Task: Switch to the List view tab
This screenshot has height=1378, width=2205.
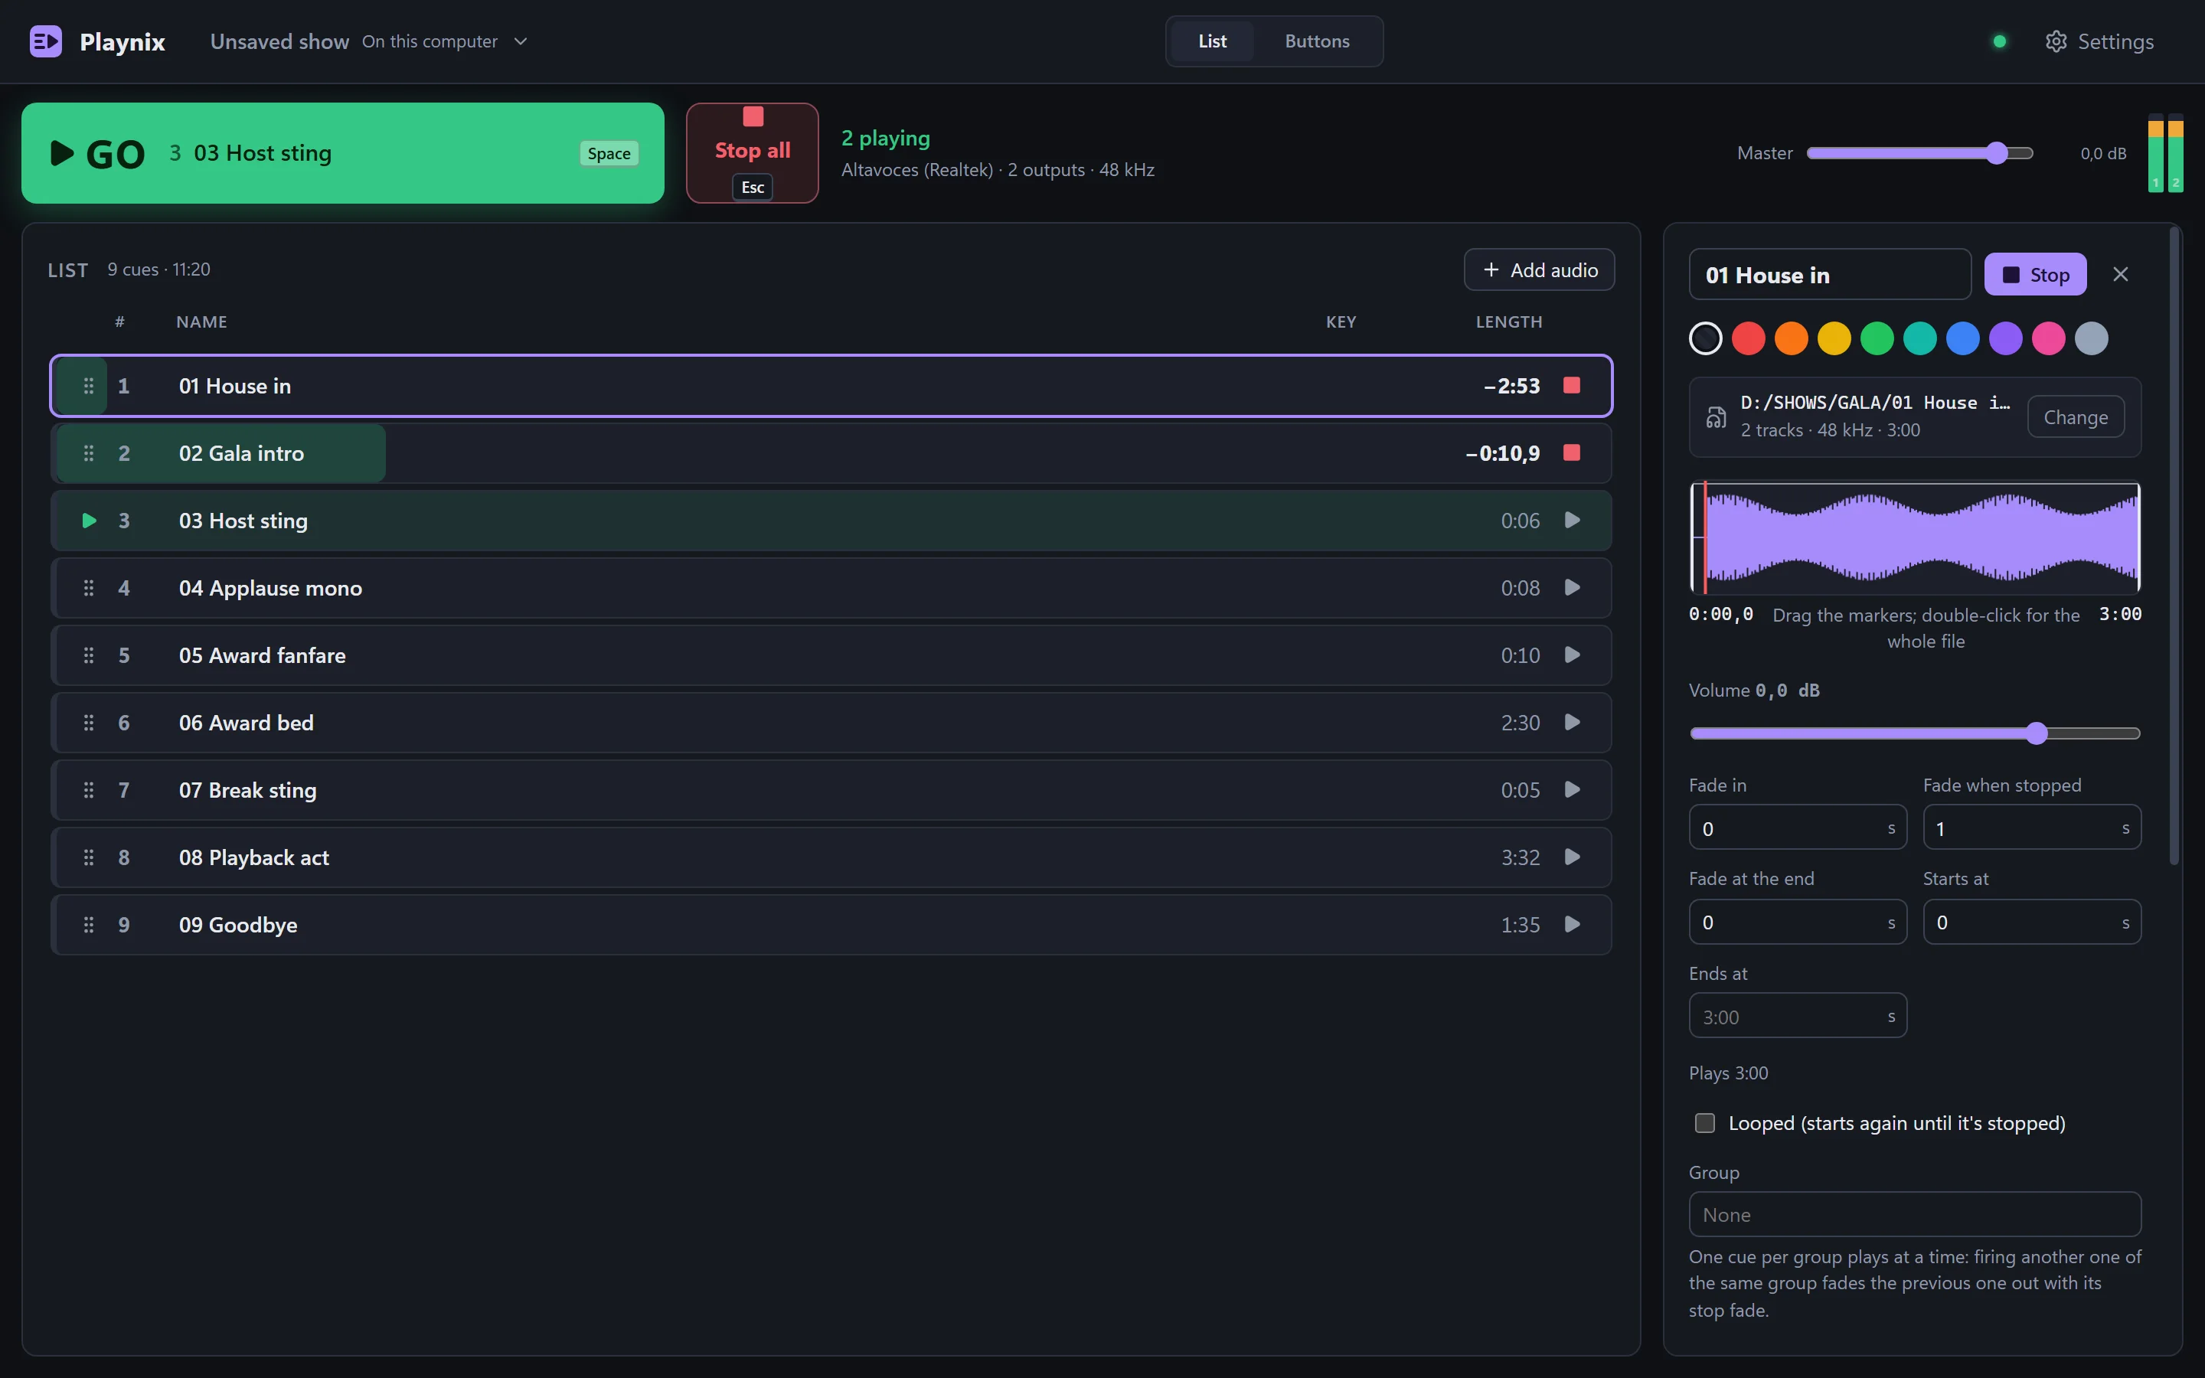Action: (x=1212, y=41)
